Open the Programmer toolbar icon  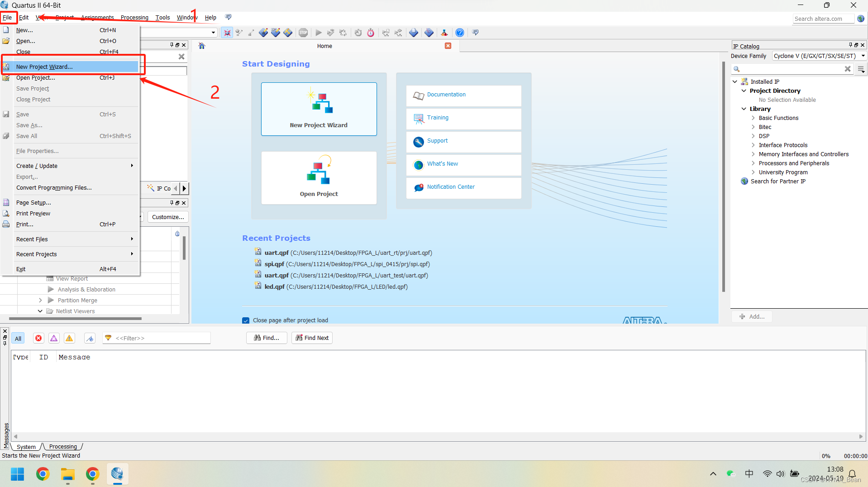[x=429, y=33]
